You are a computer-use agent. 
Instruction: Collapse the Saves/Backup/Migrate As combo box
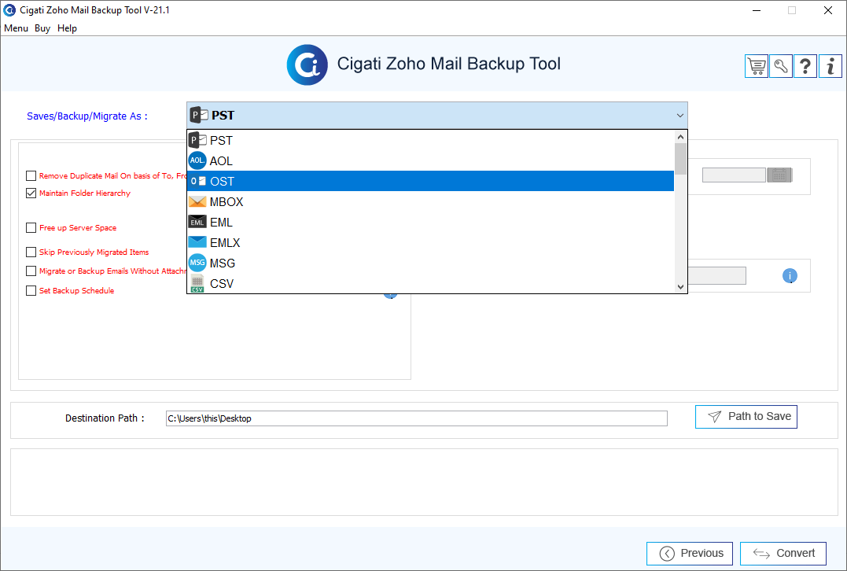point(680,116)
